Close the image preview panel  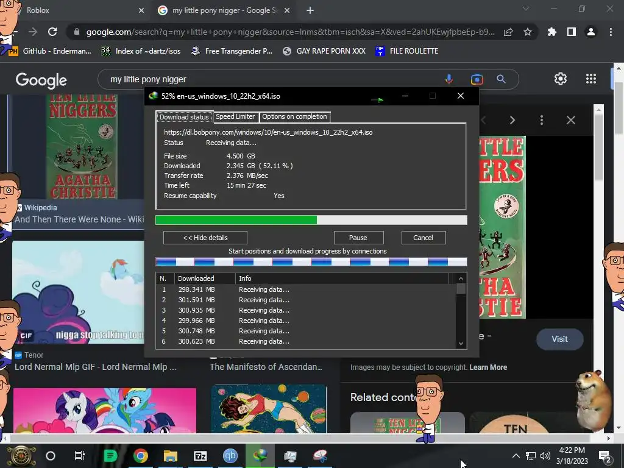click(570, 120)
